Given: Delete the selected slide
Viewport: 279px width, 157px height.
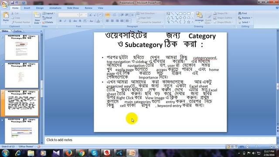Looking at the screenshot, I should [48, 22].
